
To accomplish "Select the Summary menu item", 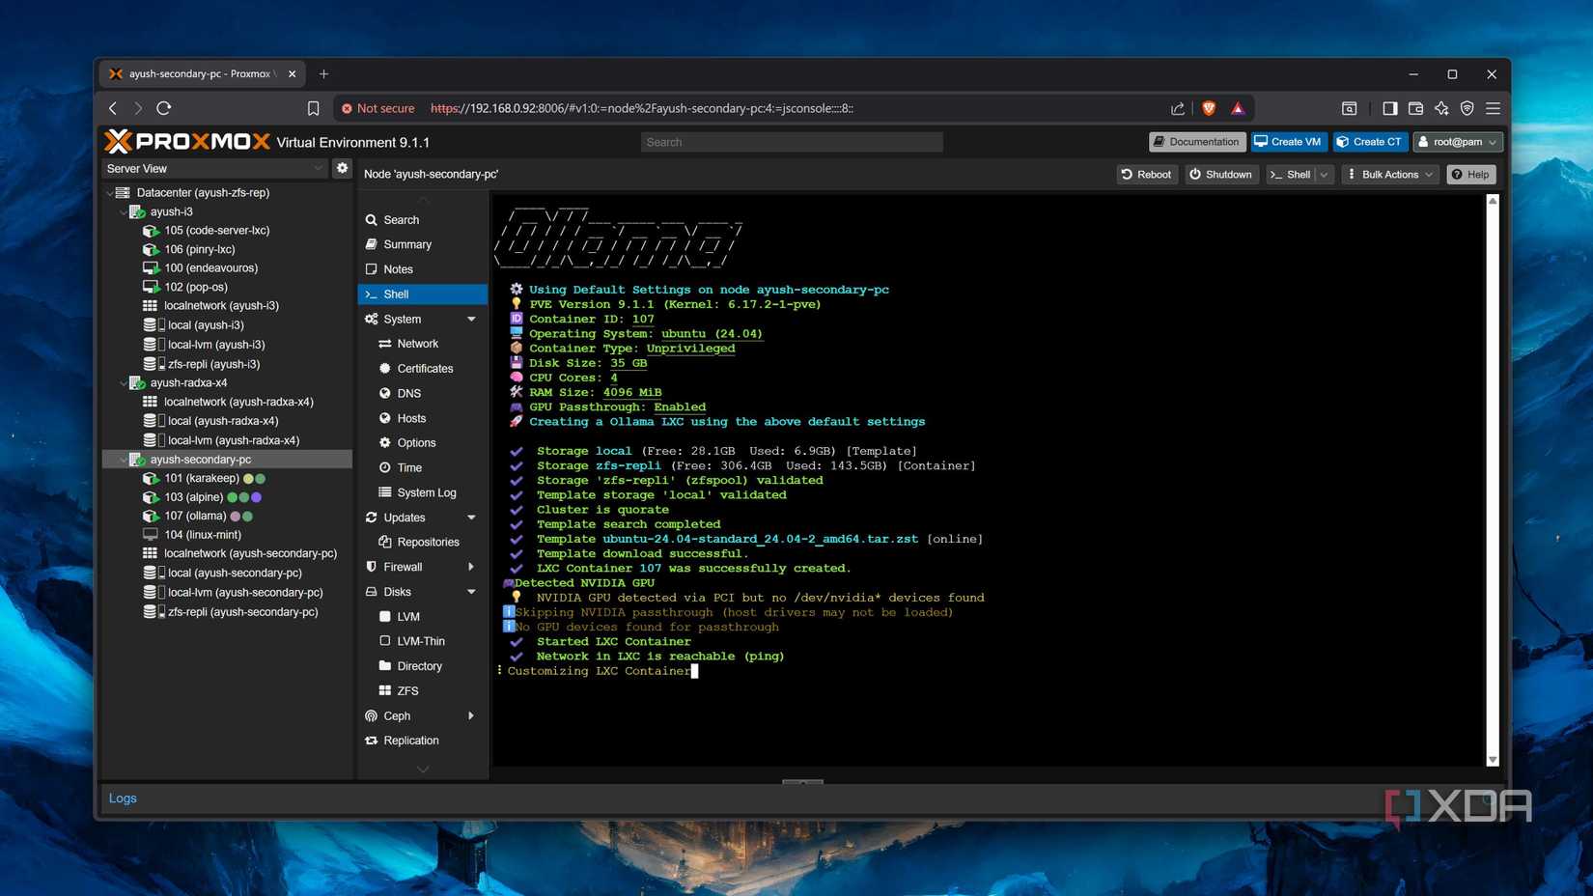I will click(x=407, y=244).
